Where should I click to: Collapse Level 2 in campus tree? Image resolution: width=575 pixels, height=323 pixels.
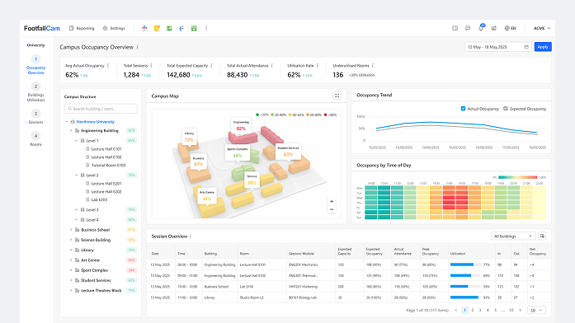tap(76, 175)
